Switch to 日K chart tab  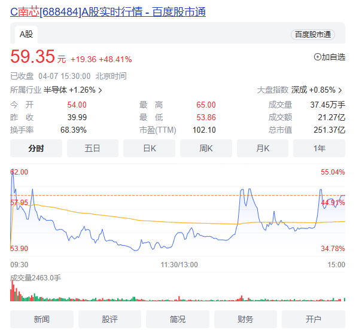click(x=149, y=148)
